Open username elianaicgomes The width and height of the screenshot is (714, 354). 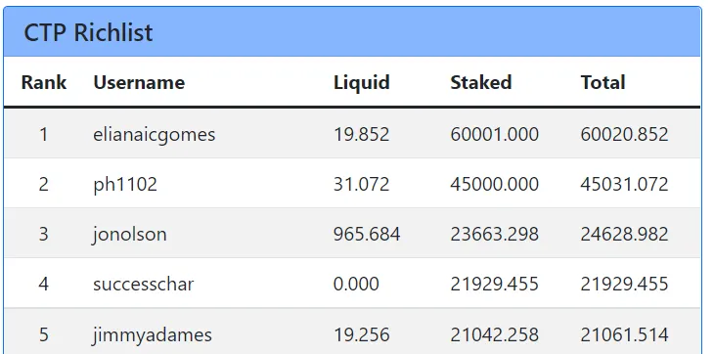pyautogui.click(x=154, y=135)
